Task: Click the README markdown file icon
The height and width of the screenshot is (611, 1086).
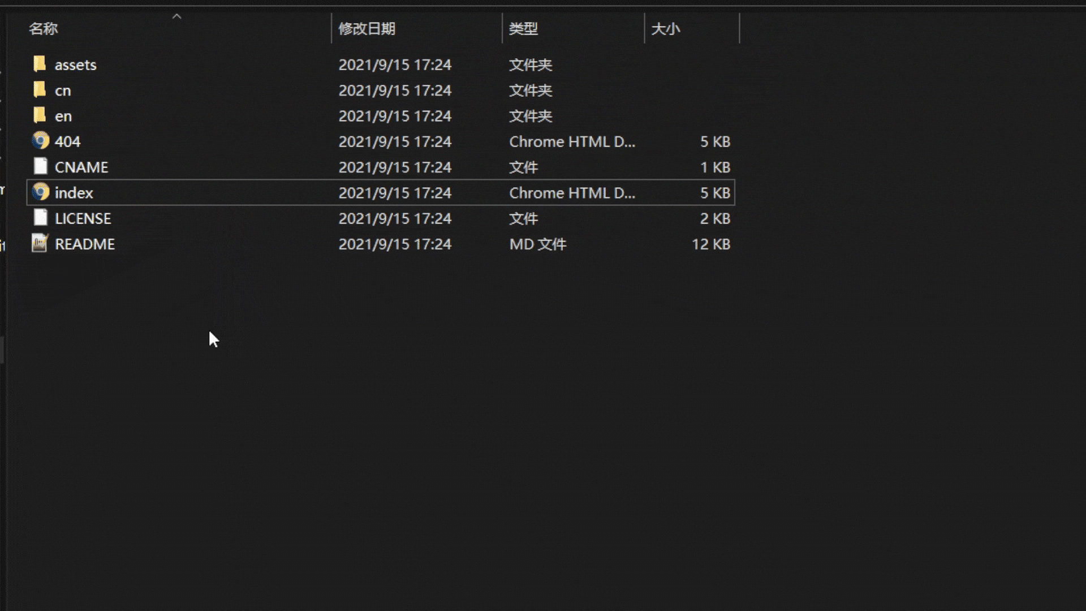Action: (x=40, y=243)
